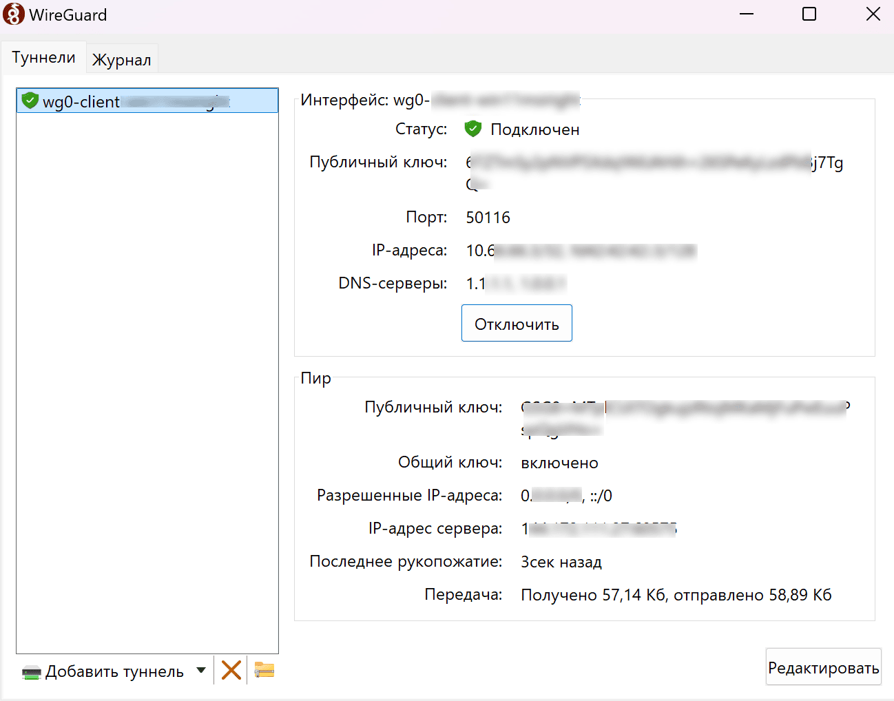The width and height of the screenshot is (894, 701).
Task: Select the wg0-client tunnel in the list
Action: (147, 101)
